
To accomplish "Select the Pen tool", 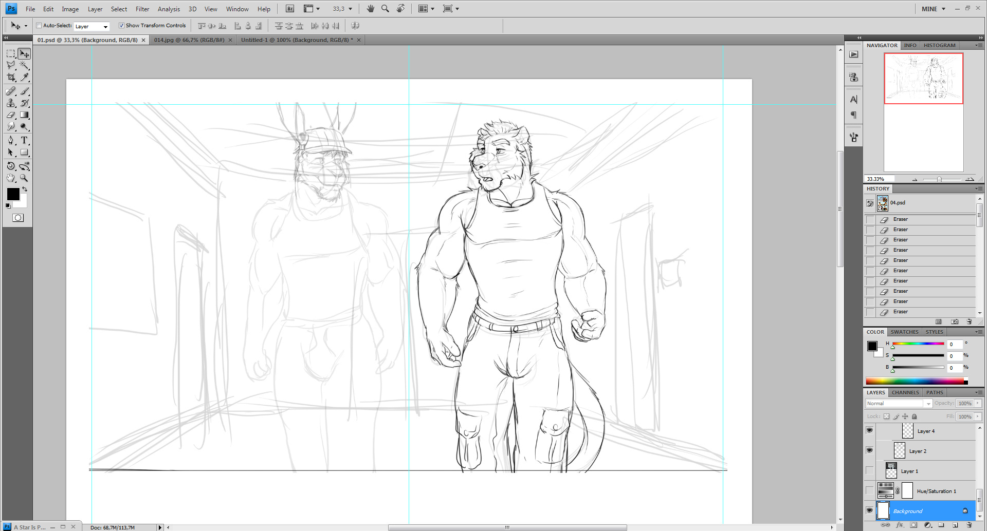I will 11,140.
